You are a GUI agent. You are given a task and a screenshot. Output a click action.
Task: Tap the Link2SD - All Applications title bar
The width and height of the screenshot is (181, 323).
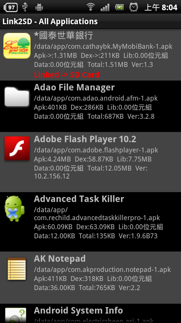(90, 22)
